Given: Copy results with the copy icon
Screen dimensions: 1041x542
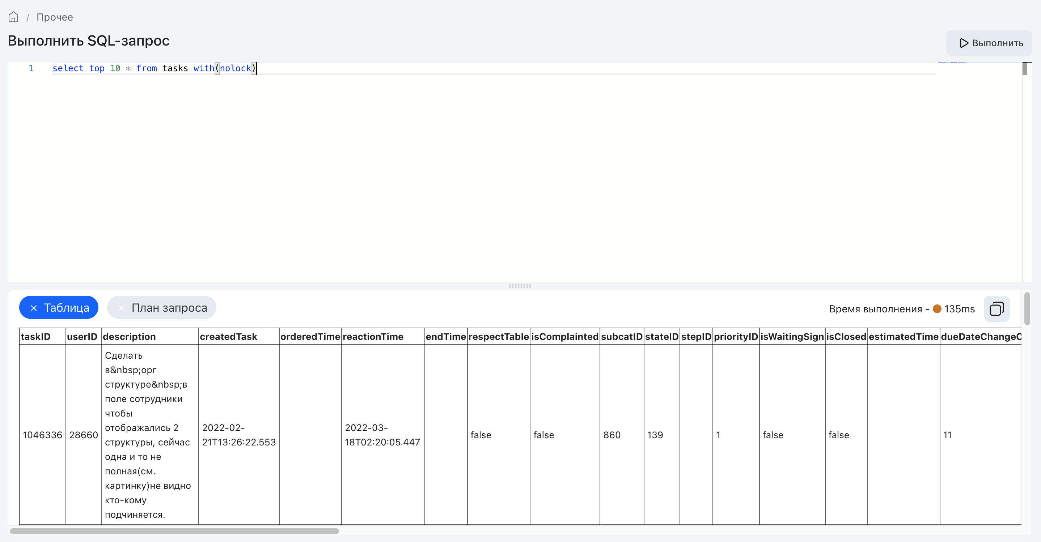Looking at the screenshot, I should coord(996,309).
